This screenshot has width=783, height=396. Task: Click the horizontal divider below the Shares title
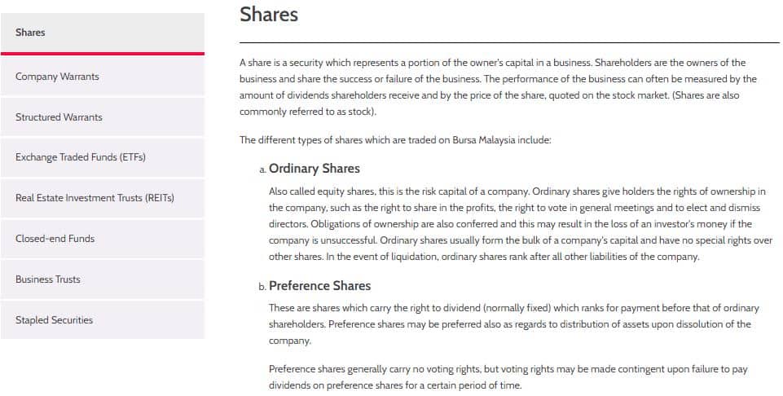[x=509, y=43]
